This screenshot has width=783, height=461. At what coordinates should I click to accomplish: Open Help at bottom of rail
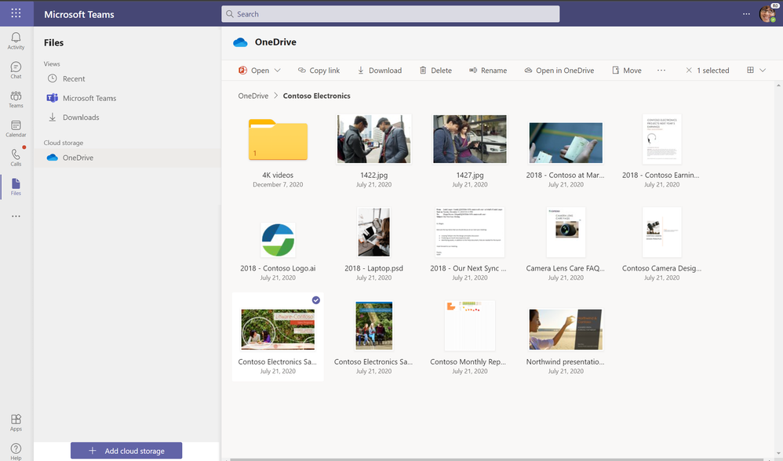point(16,452)
